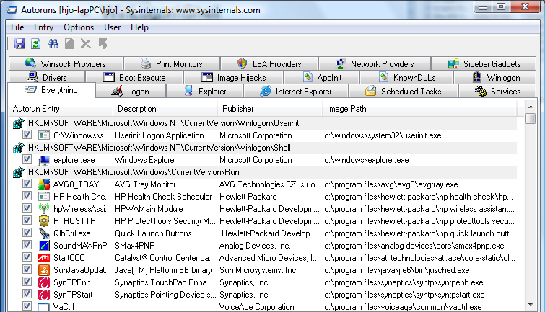Uncheck the SunJavaUpdate checkbox
Viewport: 545px width, 312px height.
[x=27, y=269]
